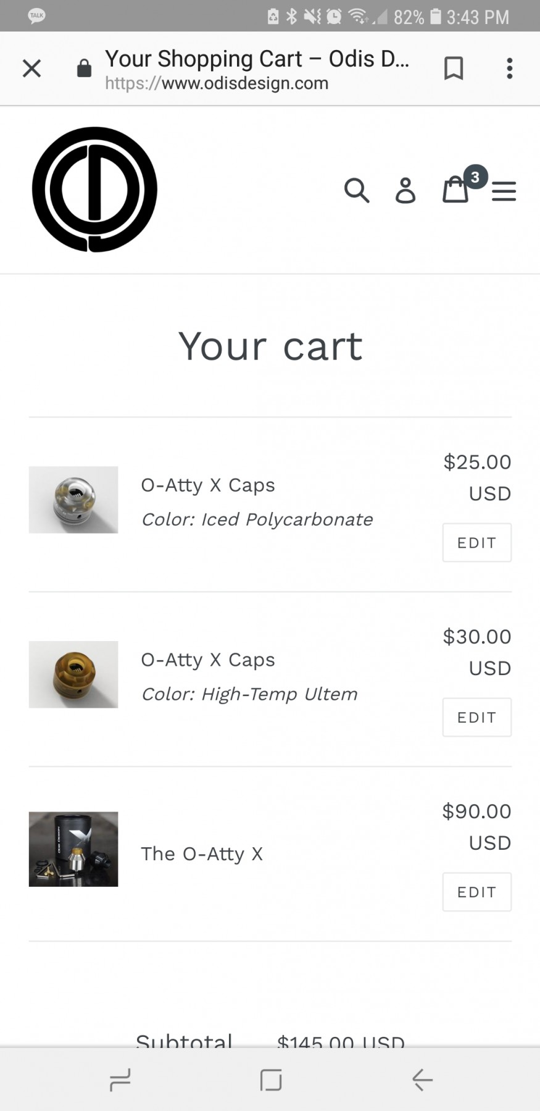
Task: Tap the Android home navigation button
Action: [271, 1080]
